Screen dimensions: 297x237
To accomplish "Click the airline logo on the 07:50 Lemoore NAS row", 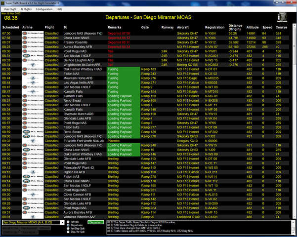I will tap(33, 33).
